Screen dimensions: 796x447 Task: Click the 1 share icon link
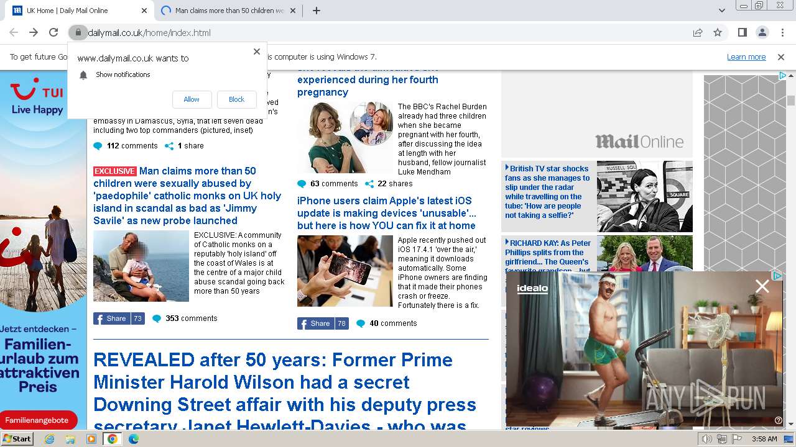tap(184, 146)
